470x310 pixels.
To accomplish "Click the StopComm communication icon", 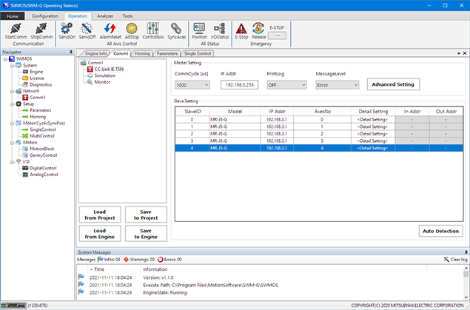I will pos(41,28).
